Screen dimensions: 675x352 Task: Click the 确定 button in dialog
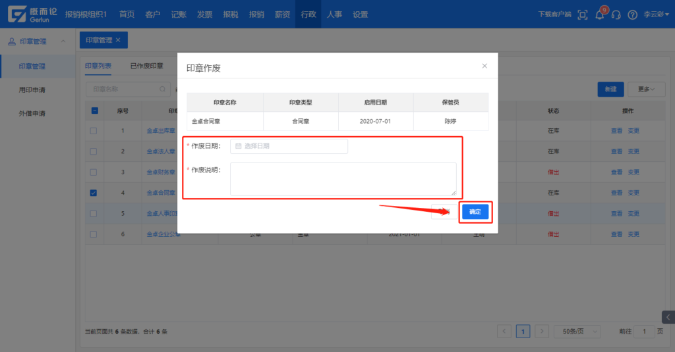pyautogui.click(x=475, y=211)
